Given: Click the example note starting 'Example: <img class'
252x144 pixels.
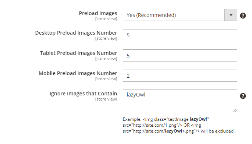Looking at the screenshot, I should 179,125.
